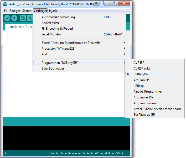Run Automatisk formatering
The width and height of the screenshot is (186, 158).
click(x=58, y=17)
